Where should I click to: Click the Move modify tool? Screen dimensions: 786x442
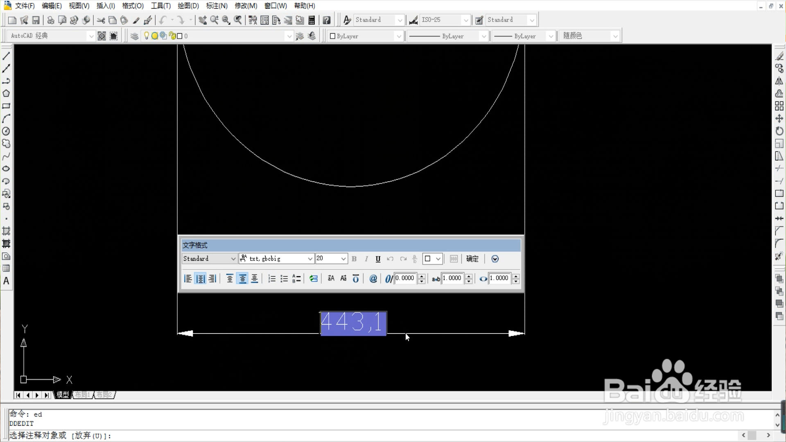point(779,119)
